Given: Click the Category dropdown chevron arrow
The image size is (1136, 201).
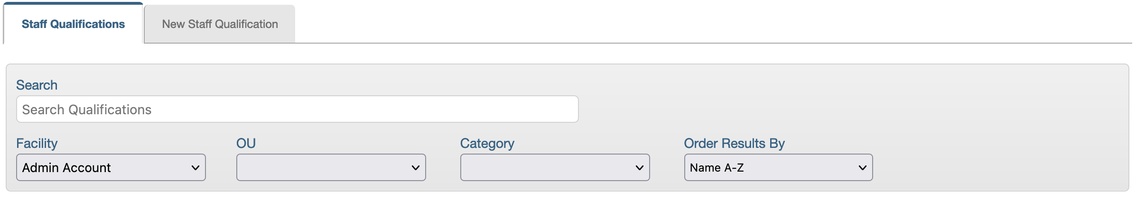Looking at the screenshot, I should point(639,168).
